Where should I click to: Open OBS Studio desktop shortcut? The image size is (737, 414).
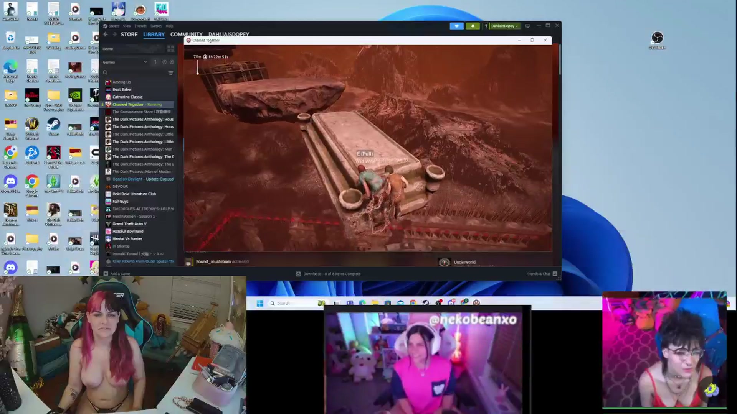pyautogui.click(x=657, y=41)
